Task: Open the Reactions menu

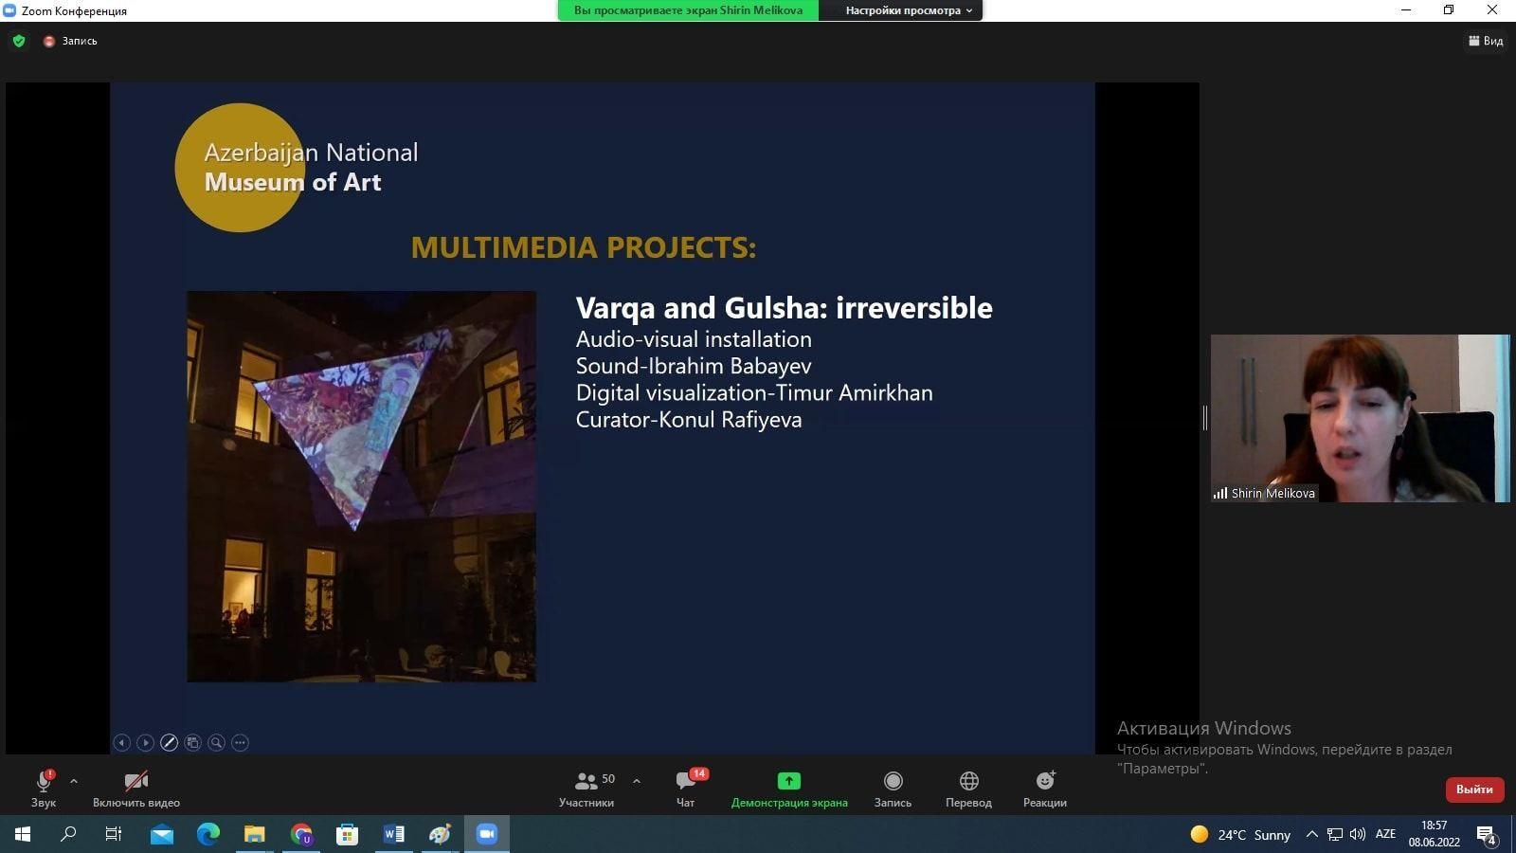Action: (1044, 788)
